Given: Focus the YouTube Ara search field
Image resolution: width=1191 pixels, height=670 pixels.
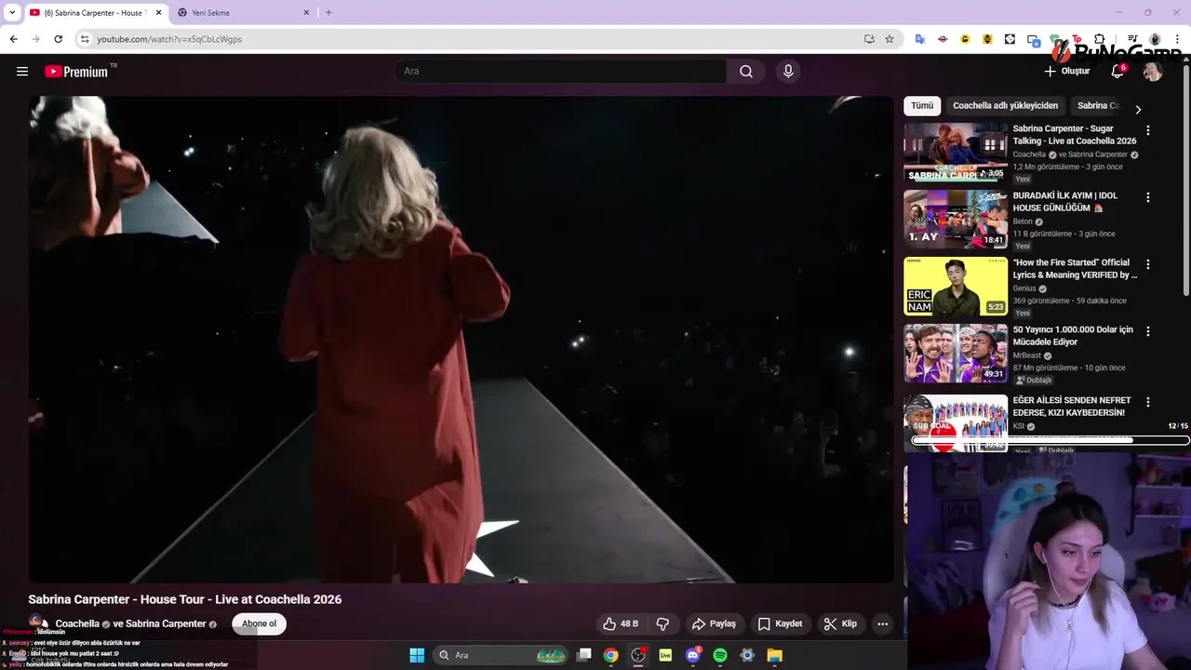Looking at the screenshot, I should click(560, 71).
